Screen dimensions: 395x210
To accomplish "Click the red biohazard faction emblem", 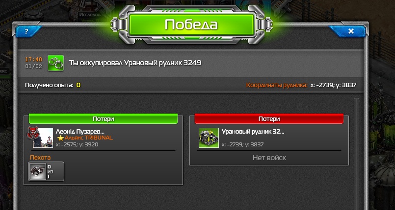I will tap(33, 133).
